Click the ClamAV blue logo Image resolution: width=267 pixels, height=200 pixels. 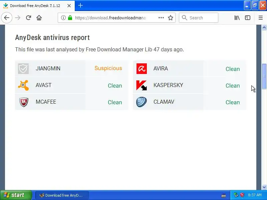(142, 102)
